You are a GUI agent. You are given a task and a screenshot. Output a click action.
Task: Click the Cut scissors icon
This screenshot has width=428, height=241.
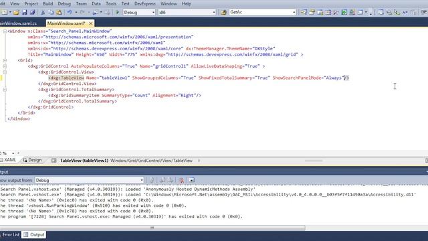43,12
